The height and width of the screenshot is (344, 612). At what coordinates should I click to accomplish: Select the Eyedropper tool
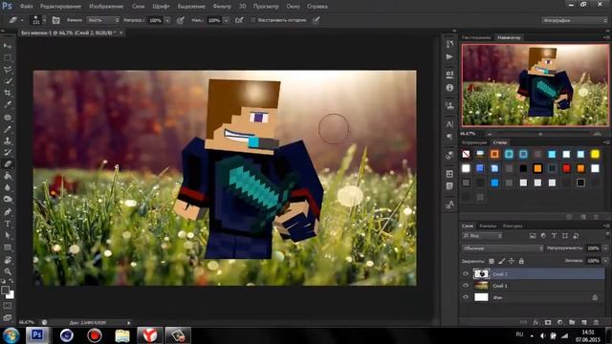click(x=8, y=104)
